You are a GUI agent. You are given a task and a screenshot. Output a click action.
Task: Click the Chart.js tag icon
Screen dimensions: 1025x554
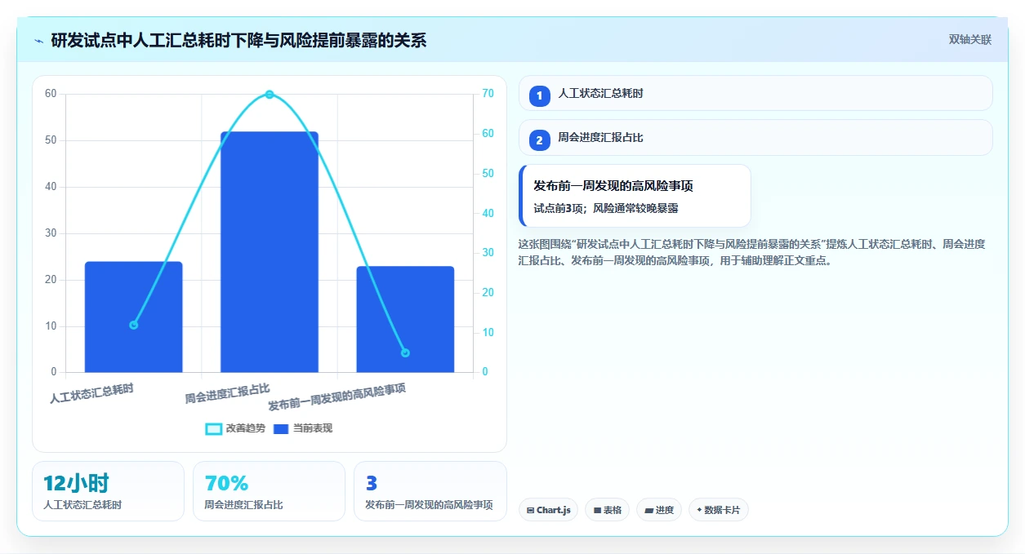coord(531,510)
